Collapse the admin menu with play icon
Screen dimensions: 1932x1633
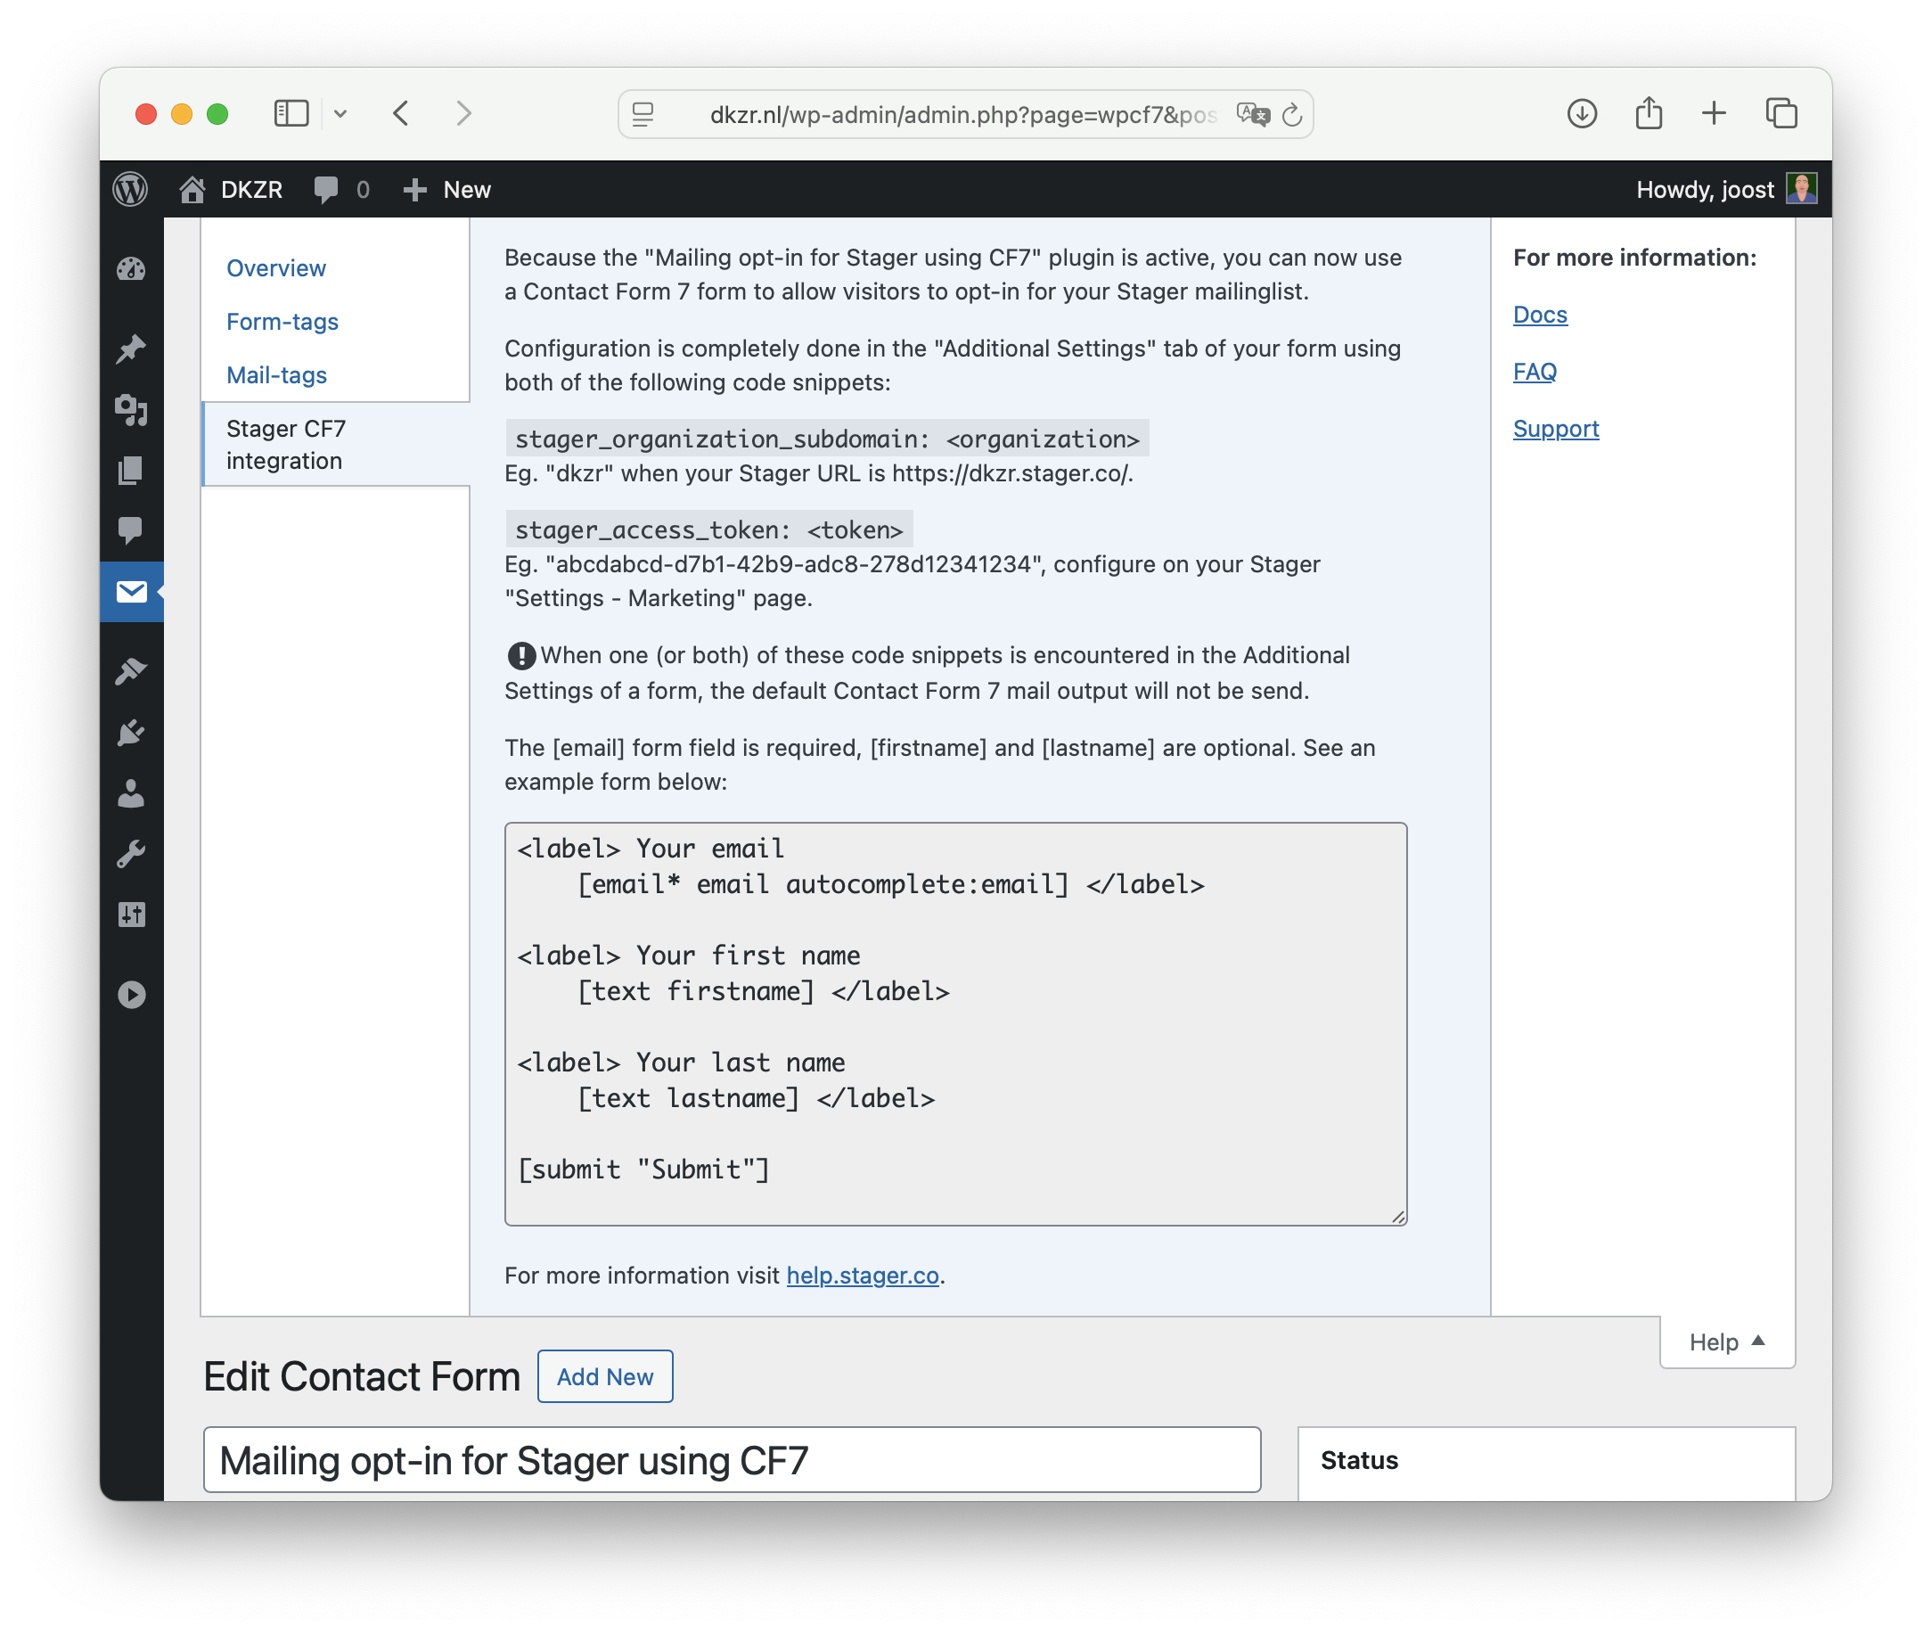coord(131,994)
